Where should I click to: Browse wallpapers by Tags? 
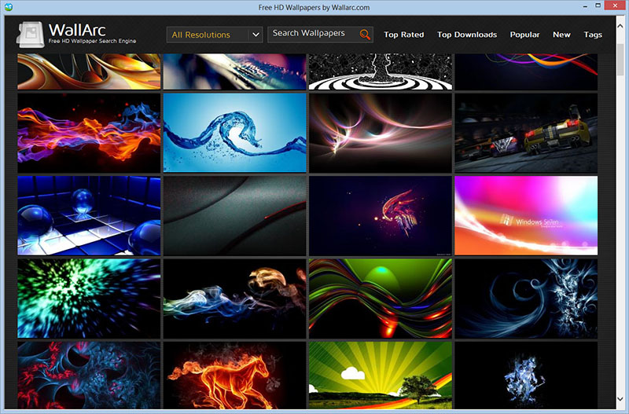(x=593, y=35)
